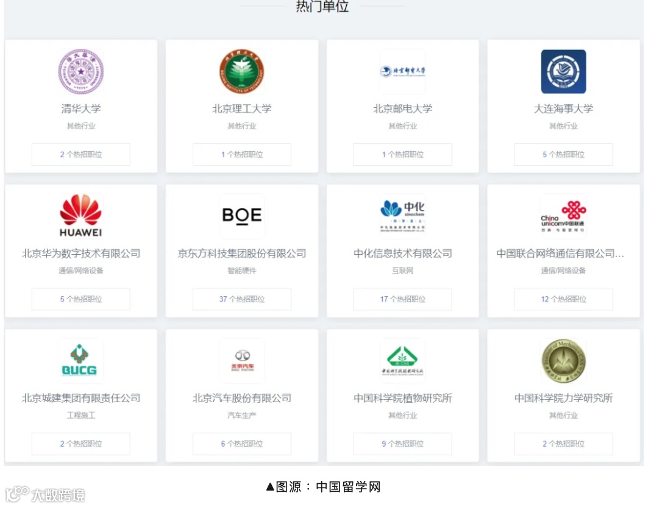
Task: Click 通信/网络设备 label under 华为
Action: pyautogui.click(x=80, y=271)
